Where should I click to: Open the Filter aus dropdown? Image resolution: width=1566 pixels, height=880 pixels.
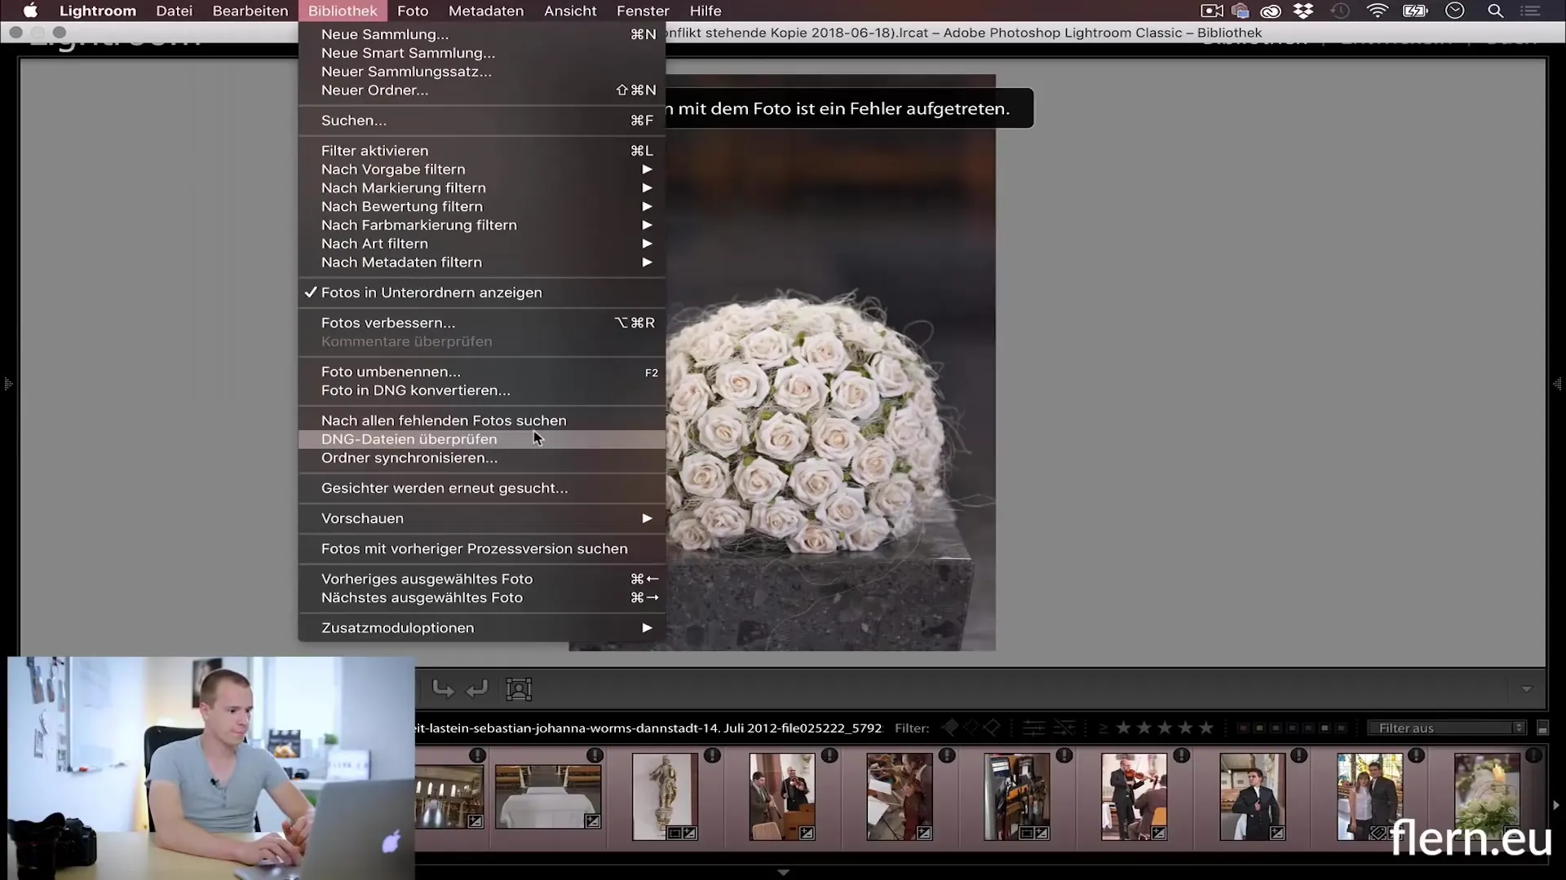(x=1448, y=728)
